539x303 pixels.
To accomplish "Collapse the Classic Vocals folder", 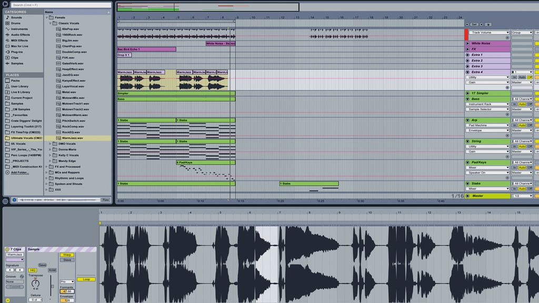I will tap(50, 23).
